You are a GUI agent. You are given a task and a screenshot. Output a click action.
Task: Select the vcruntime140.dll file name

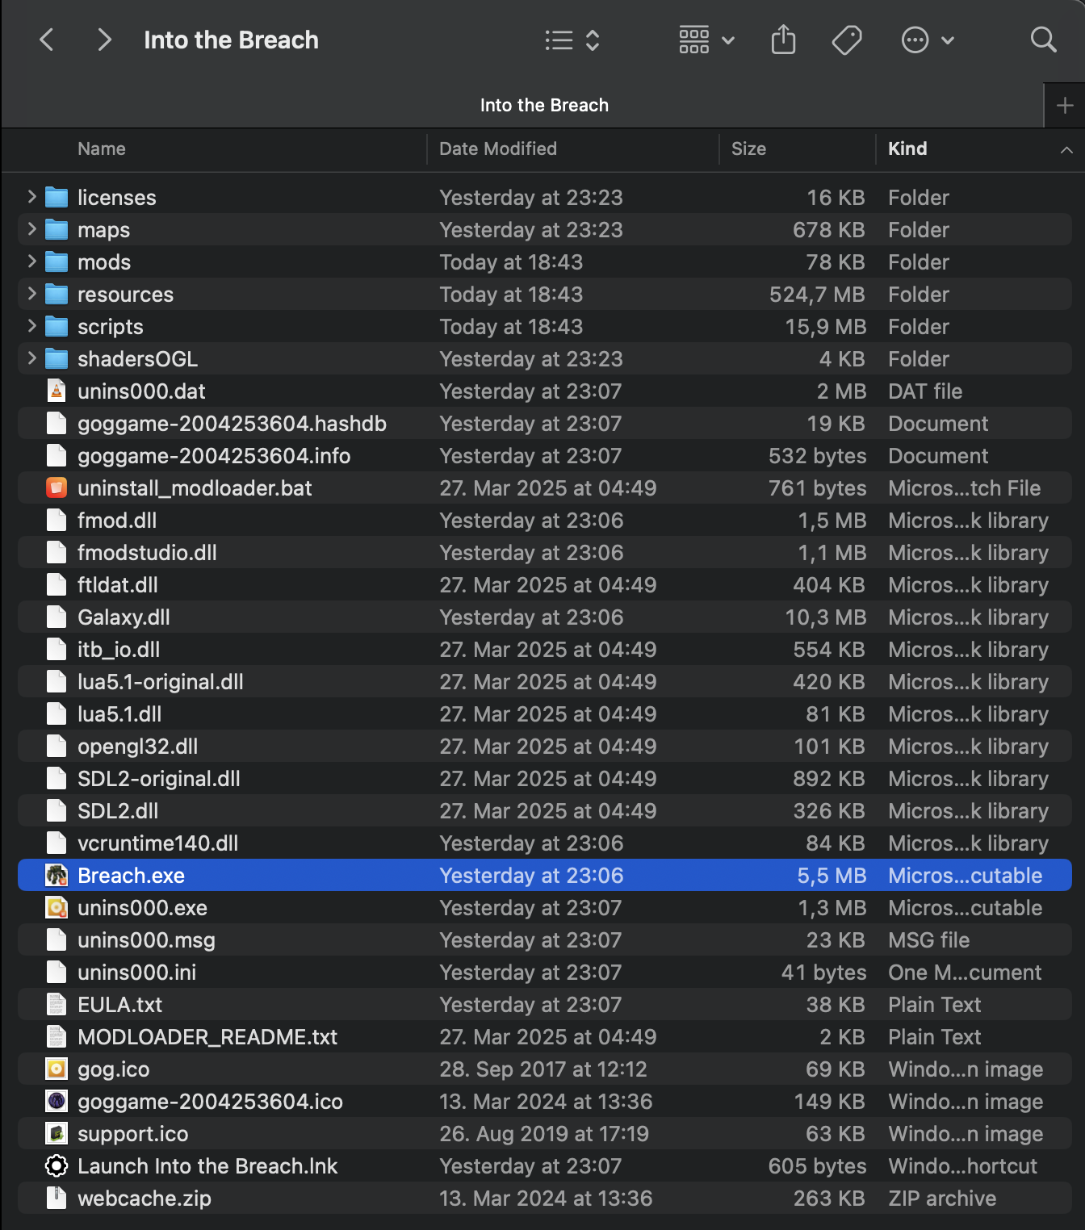pos(158,843)
